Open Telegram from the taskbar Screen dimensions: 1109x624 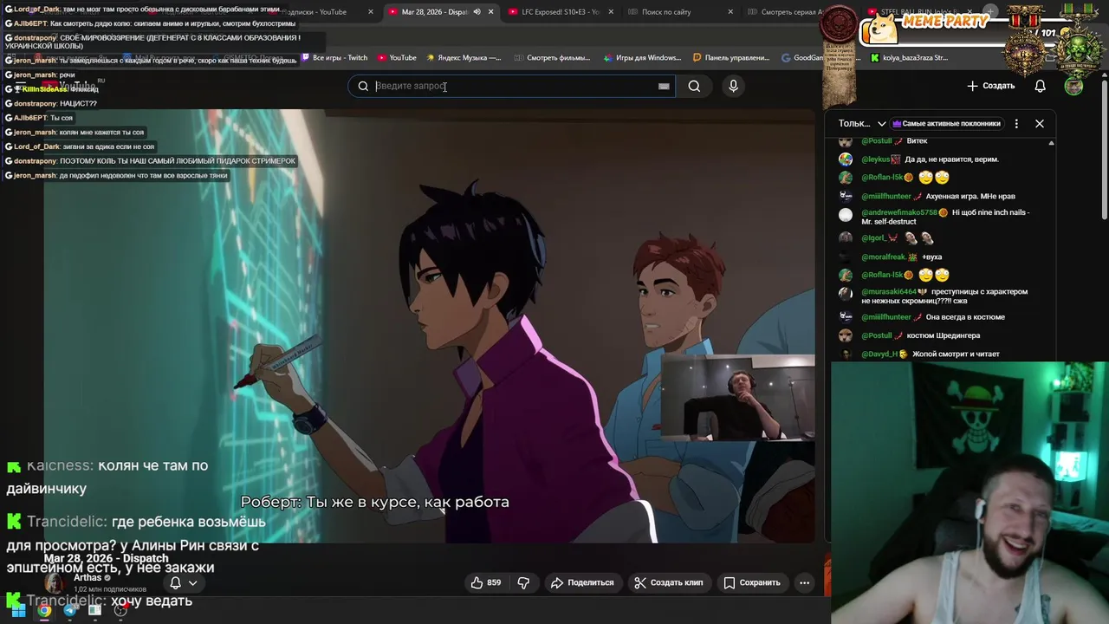[x=70, y=610]
